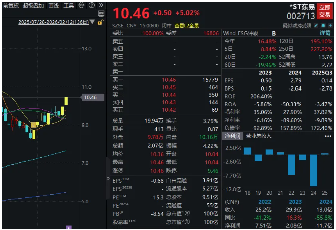Click the WP monitor icon
Image resolution: width=336 pixels, height=230 pixels.
101,14
